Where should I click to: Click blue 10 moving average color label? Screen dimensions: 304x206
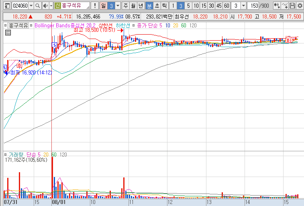click(x=168, y=25)
